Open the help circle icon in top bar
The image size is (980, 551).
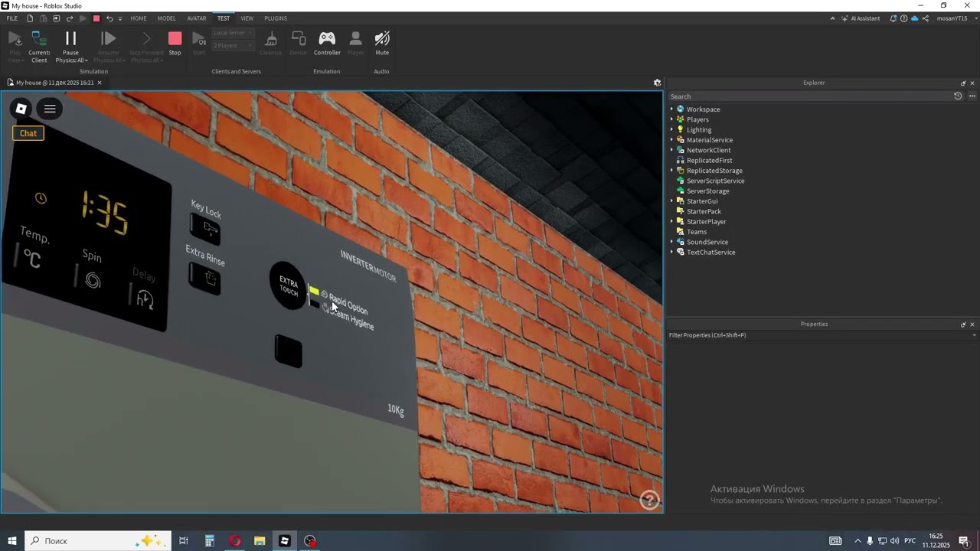904,18
